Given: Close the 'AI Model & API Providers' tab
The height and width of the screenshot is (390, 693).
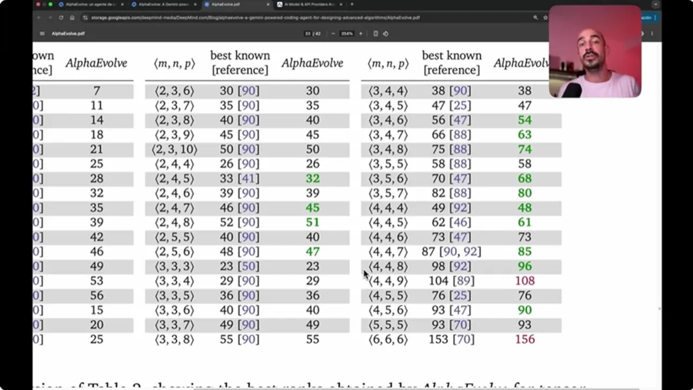Looking at the screenshot, I should coord(341,4).
